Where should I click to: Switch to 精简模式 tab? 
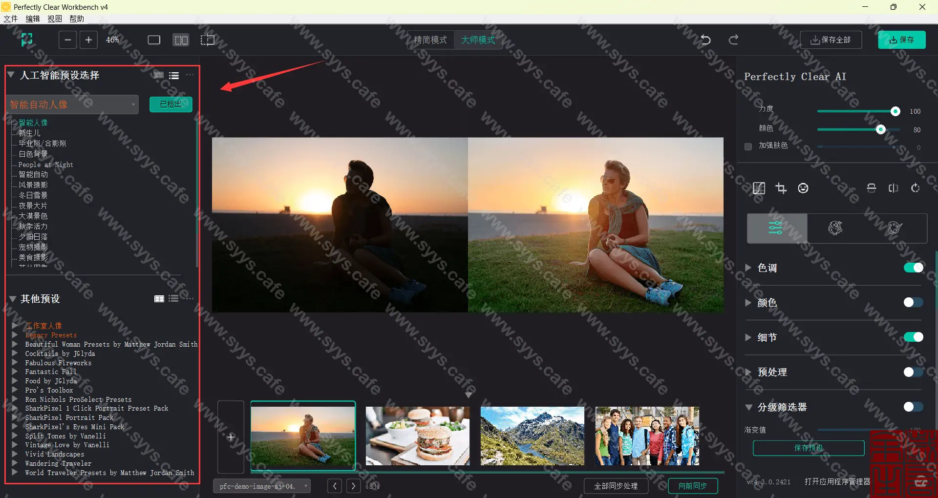[430, 40]
